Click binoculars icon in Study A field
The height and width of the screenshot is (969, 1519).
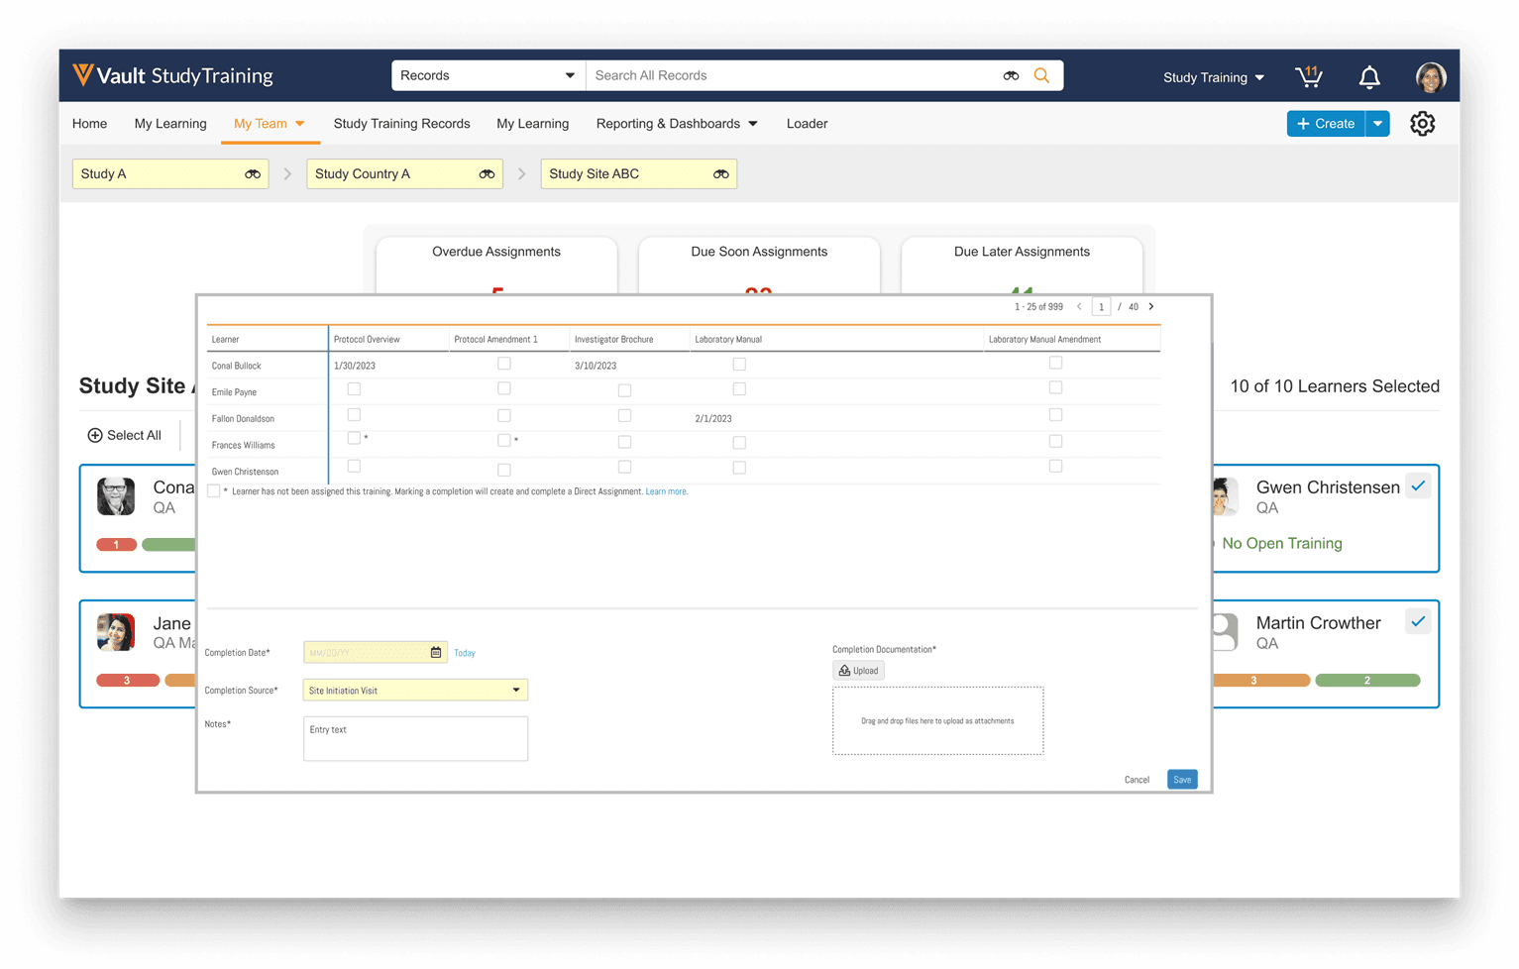(253, 174)
